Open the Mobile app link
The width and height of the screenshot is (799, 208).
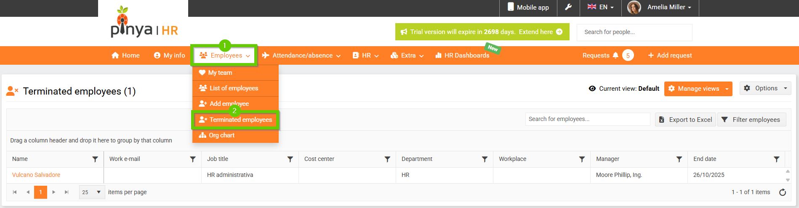pos(528,7)
